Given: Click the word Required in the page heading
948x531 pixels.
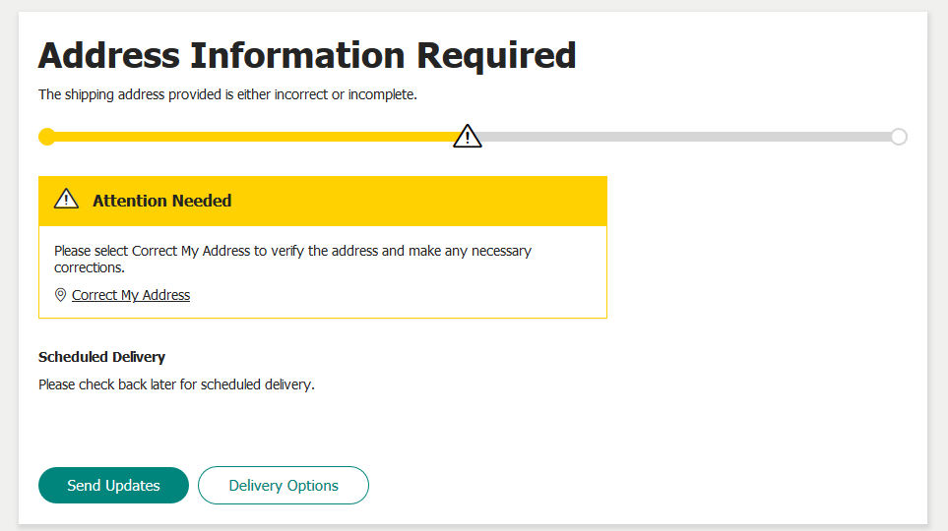Looking at the screenshot, I should tap(496, 55).
